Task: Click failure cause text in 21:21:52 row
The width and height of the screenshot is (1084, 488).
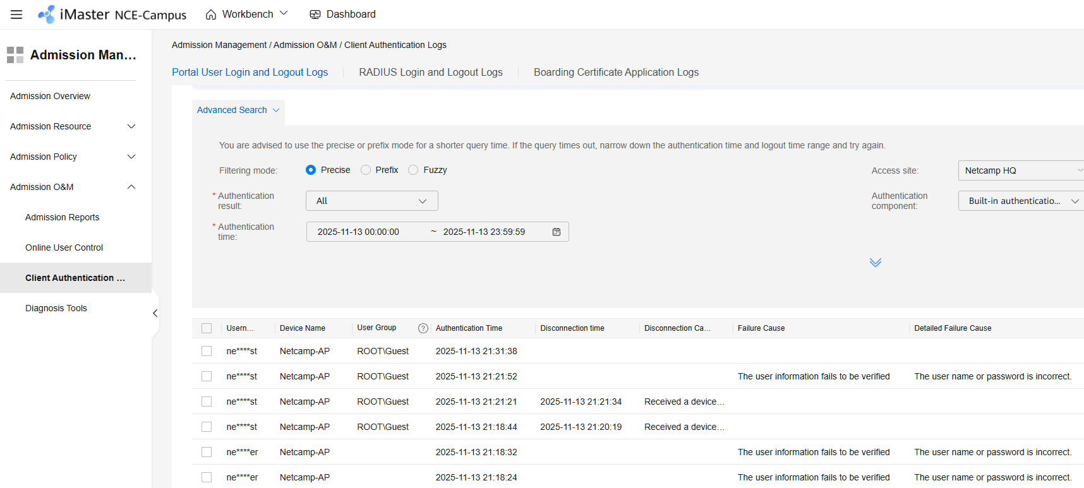Action: pyautogui.click(x=814, y=376)
